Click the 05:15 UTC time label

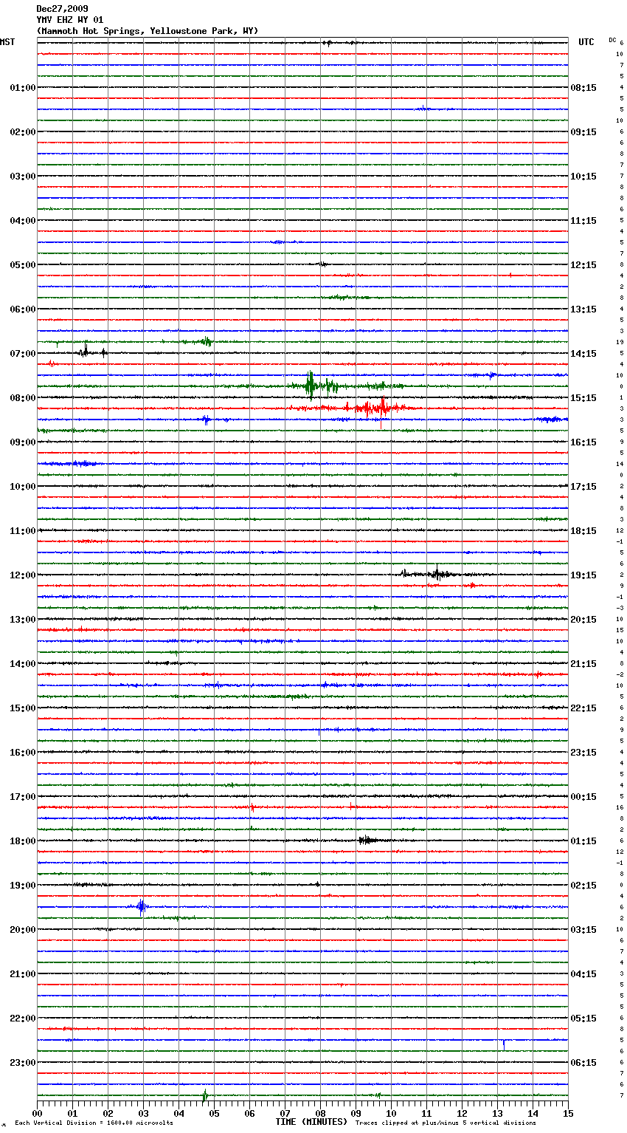[583, 1019]
